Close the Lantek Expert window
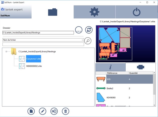 [154, 3]
